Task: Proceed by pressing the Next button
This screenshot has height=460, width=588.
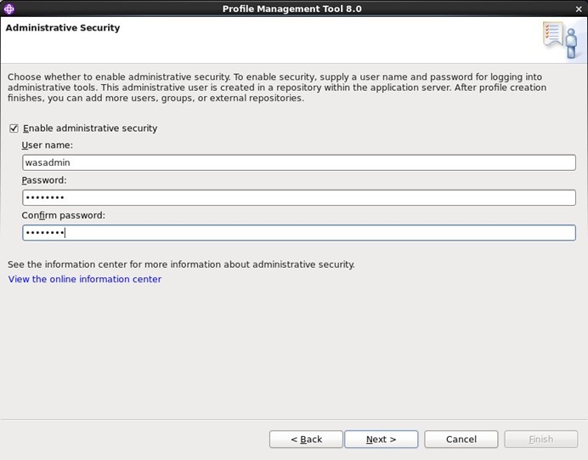Action: point(381,439)
